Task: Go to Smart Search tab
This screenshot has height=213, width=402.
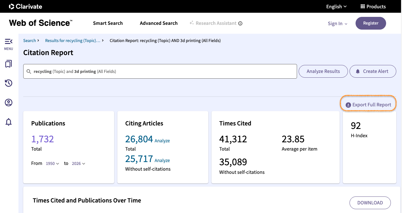Action: click(x=108, y=23)
